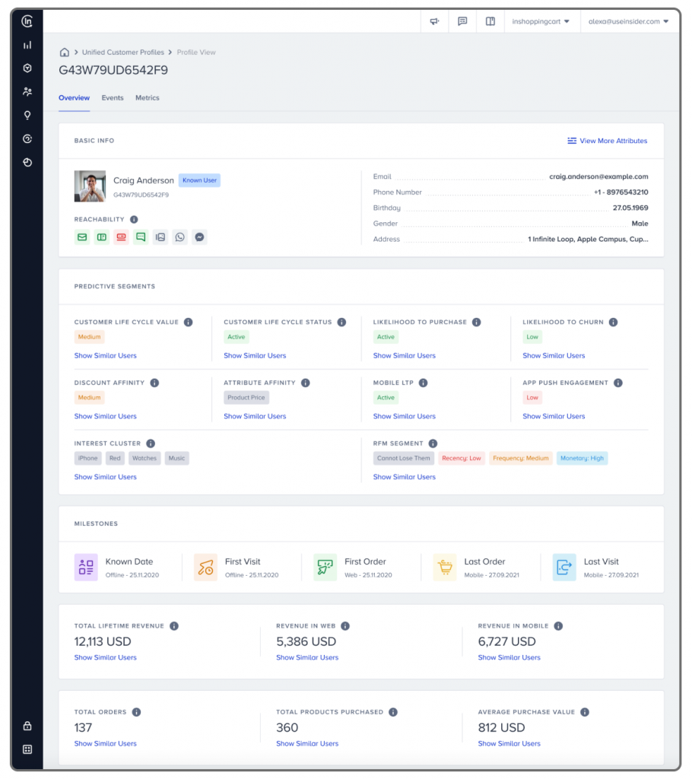Screen dimensions: 692x779
Task: Click the home icon in breadcrumb
Action: (65, 52)
